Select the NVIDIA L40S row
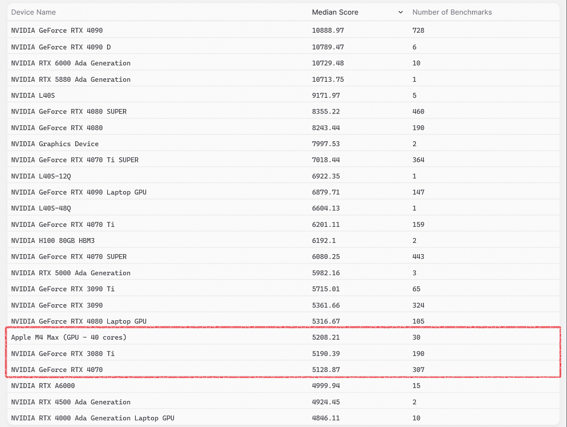The height and width of the screenshot is (427, 567). [283, 96]
